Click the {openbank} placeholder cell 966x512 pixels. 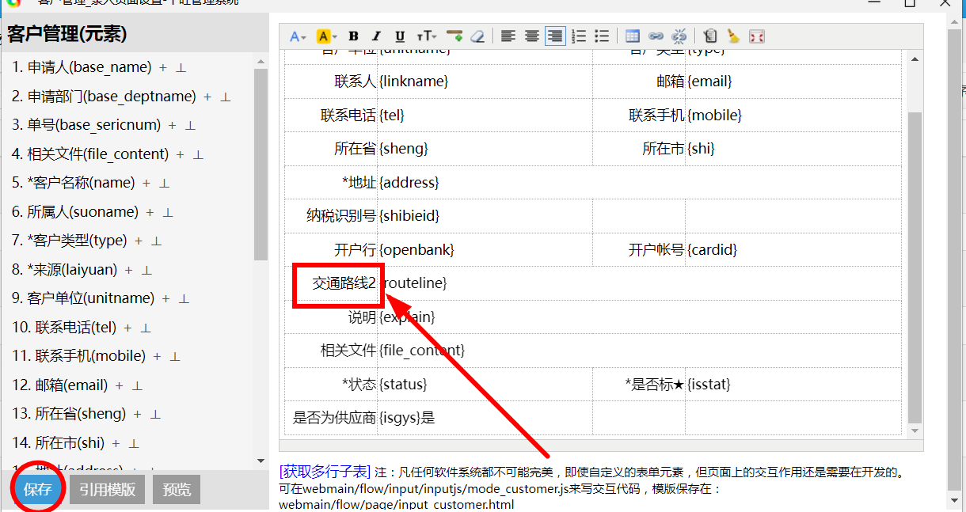click(416, 250)
